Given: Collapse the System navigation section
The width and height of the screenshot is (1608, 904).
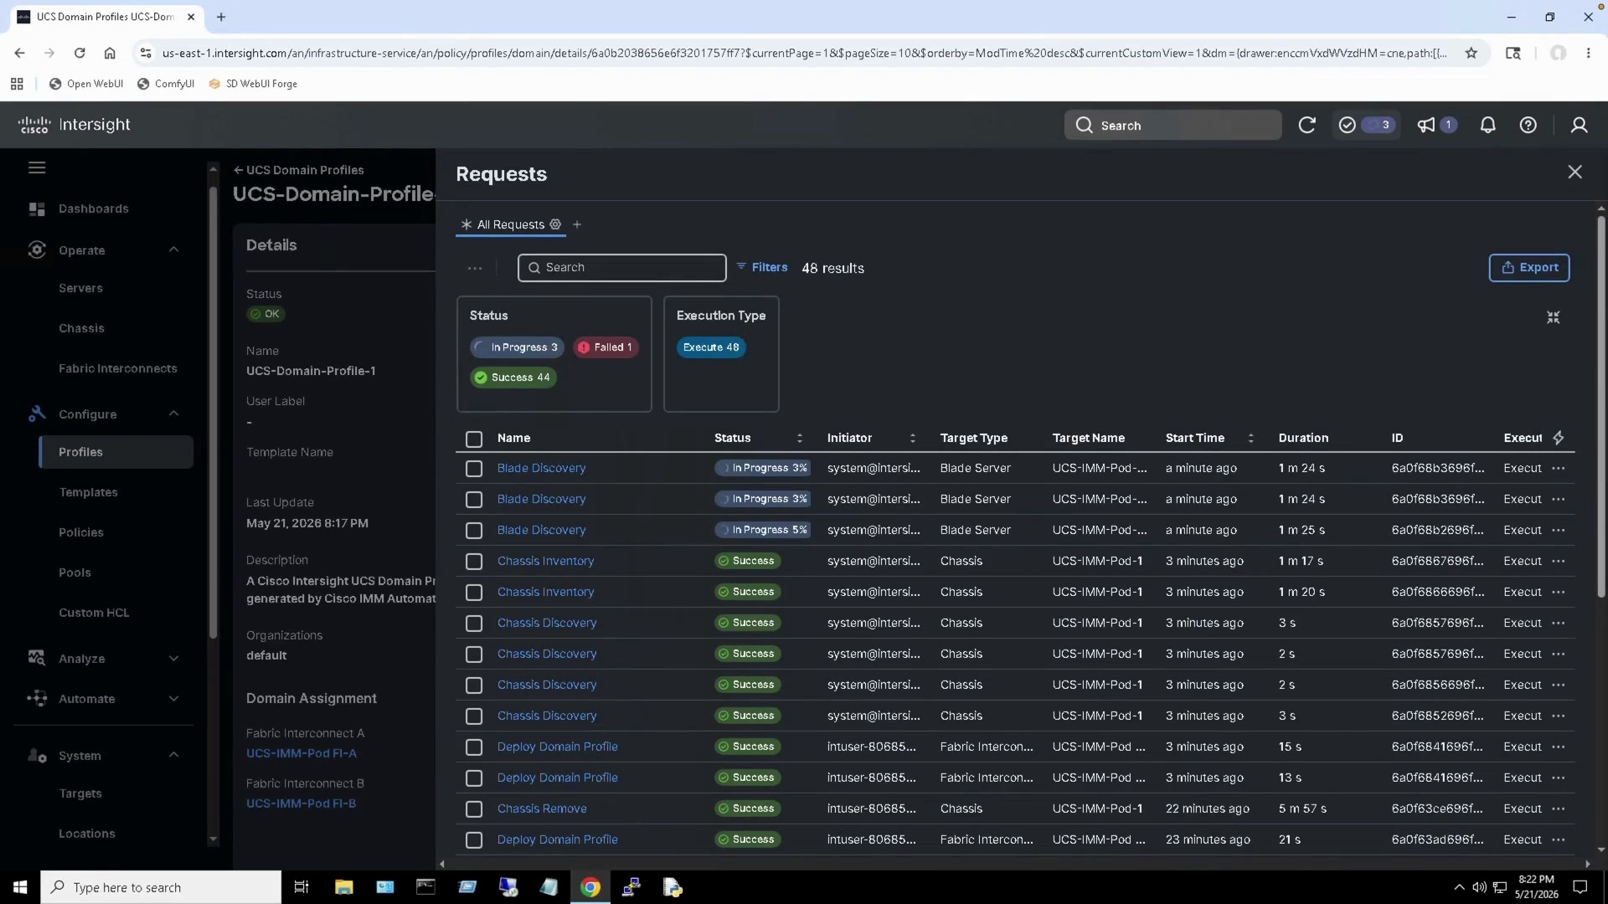Looking at the screenshot, I should click(173, 755).
